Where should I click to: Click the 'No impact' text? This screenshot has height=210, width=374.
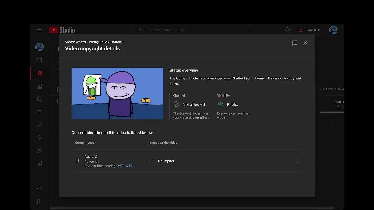pyautogui.click(x=166, y=161)
